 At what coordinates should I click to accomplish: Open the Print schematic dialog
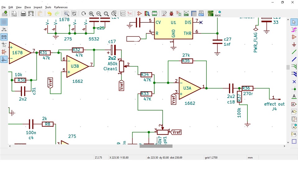[23, 13]
